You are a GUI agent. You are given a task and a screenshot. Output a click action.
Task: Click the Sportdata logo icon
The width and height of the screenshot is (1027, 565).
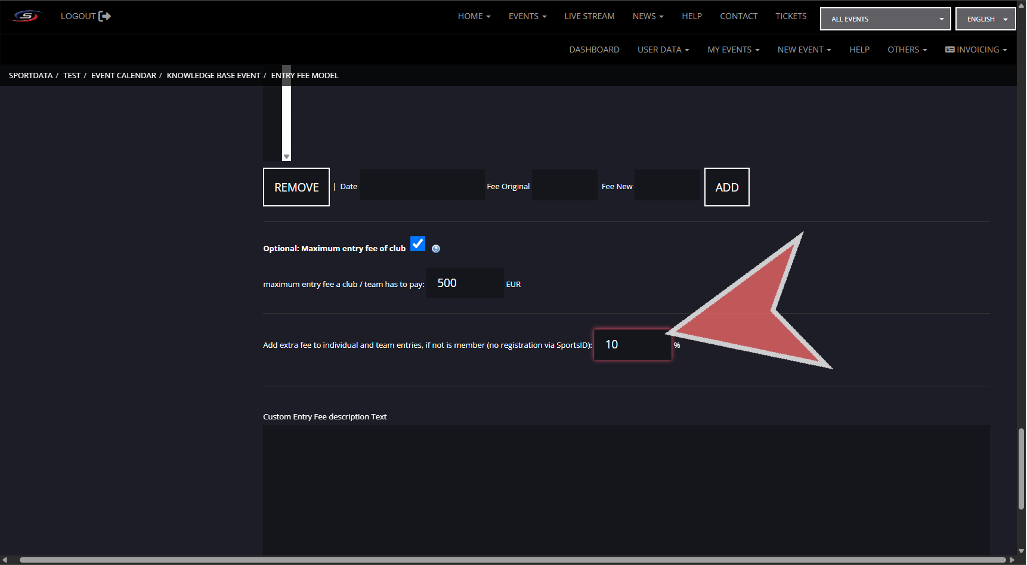pyautogui.click(x=26, y=16)
